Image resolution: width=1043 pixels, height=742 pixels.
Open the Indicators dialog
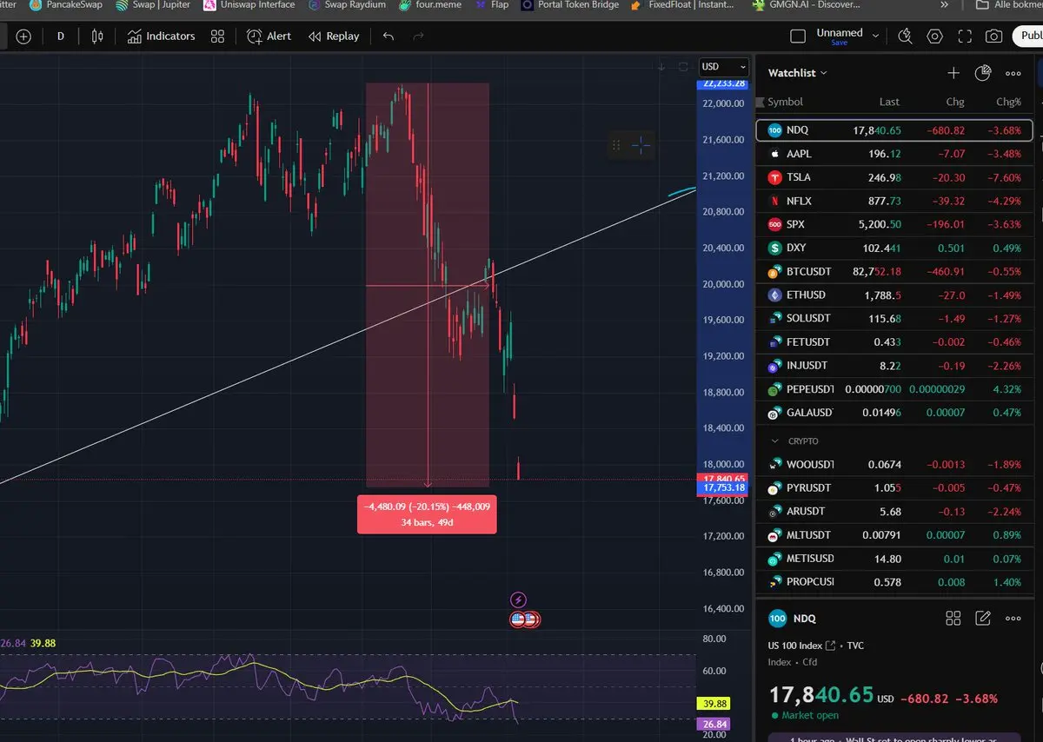tap(161, 36)
